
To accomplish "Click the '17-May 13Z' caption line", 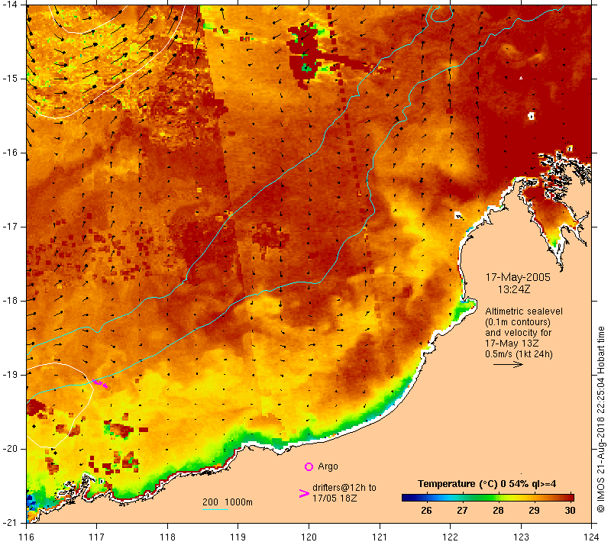I will point(512,344).
